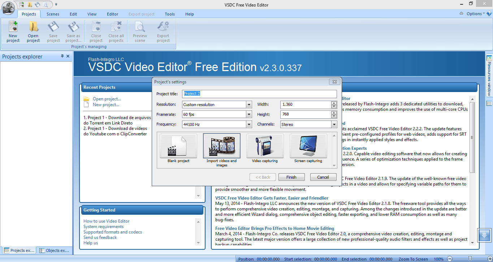493x262 pixels.
Task: Click Help us link
Action: pos(91,243)
